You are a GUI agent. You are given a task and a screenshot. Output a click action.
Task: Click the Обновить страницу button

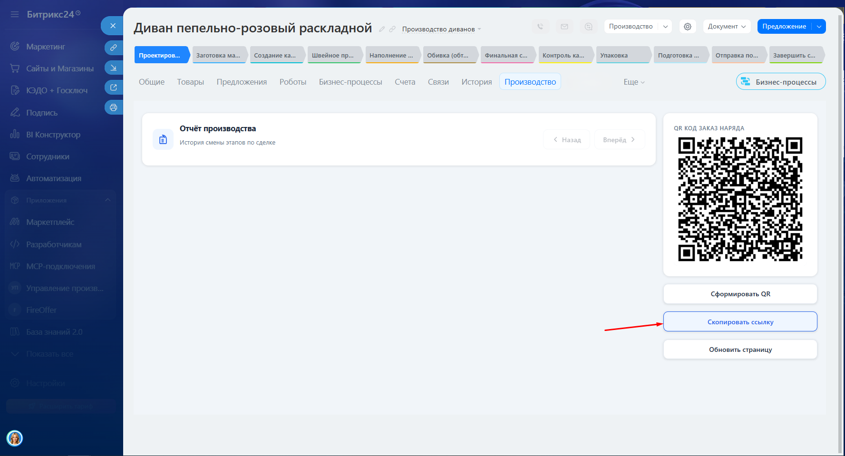click(x=740, y=349)
